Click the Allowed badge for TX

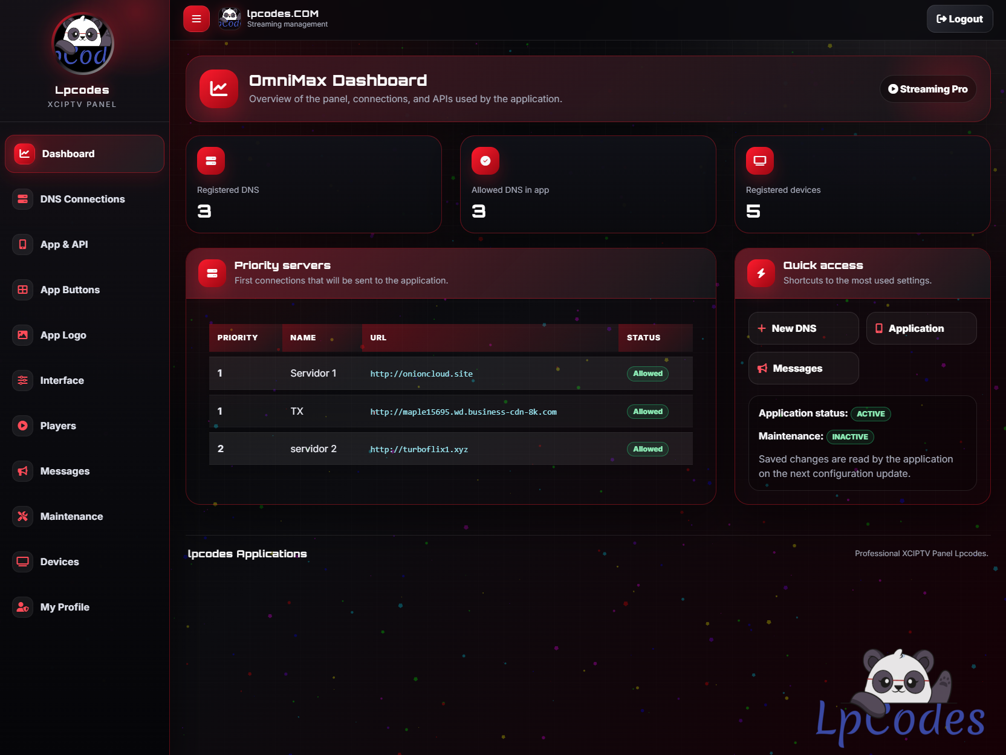pyautogui.click(x=647, y=412)
